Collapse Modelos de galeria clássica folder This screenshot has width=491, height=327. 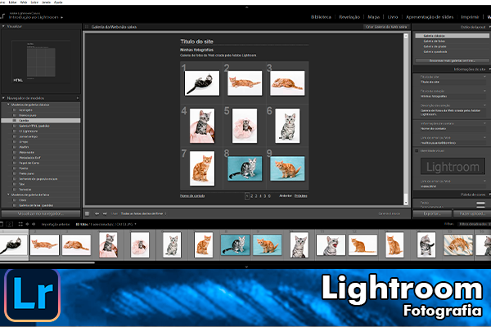[x=8, y=105]
